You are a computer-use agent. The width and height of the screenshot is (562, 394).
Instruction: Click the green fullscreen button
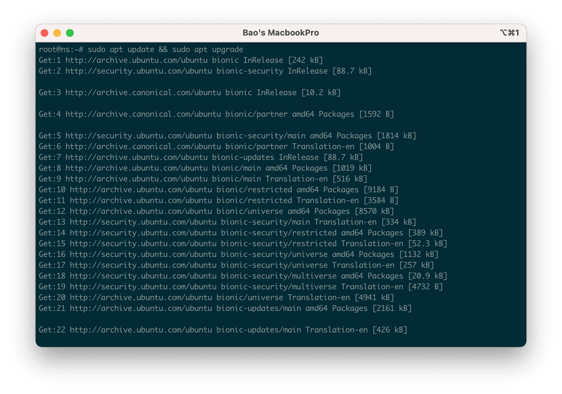(70, 33)
